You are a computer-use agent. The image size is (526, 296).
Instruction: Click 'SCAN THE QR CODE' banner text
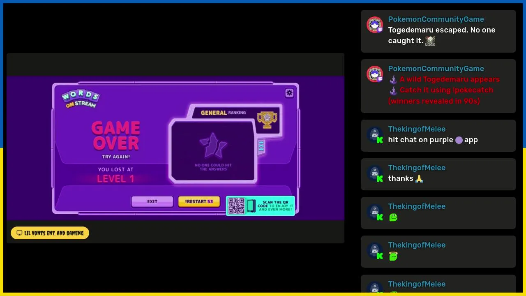click(x=275, y=206)
